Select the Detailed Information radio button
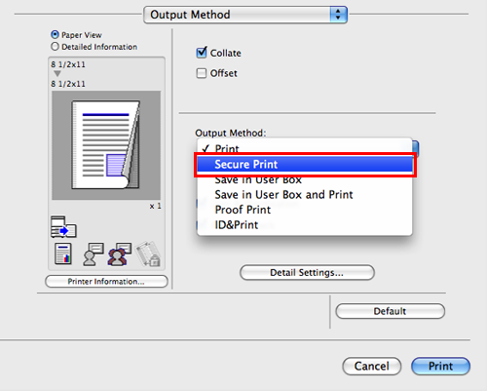This screenshot has height=391, width=487. 55,47
